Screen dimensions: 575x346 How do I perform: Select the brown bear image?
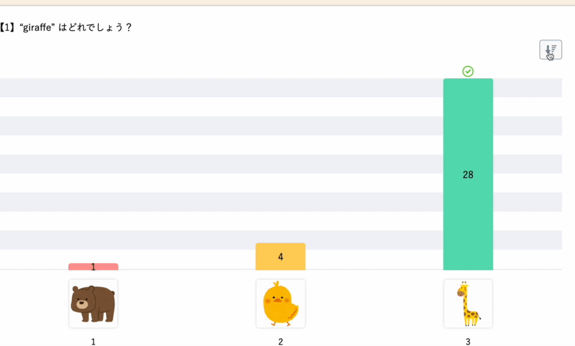pyautogui.click(x=93, y=303)
